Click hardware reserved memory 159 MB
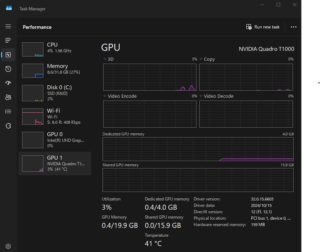The image size is (320, 252). (258, 225)
